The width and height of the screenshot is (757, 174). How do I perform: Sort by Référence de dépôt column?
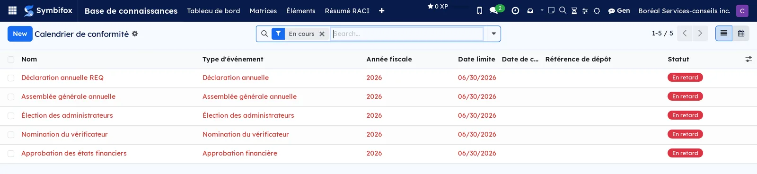click(578, 59)
